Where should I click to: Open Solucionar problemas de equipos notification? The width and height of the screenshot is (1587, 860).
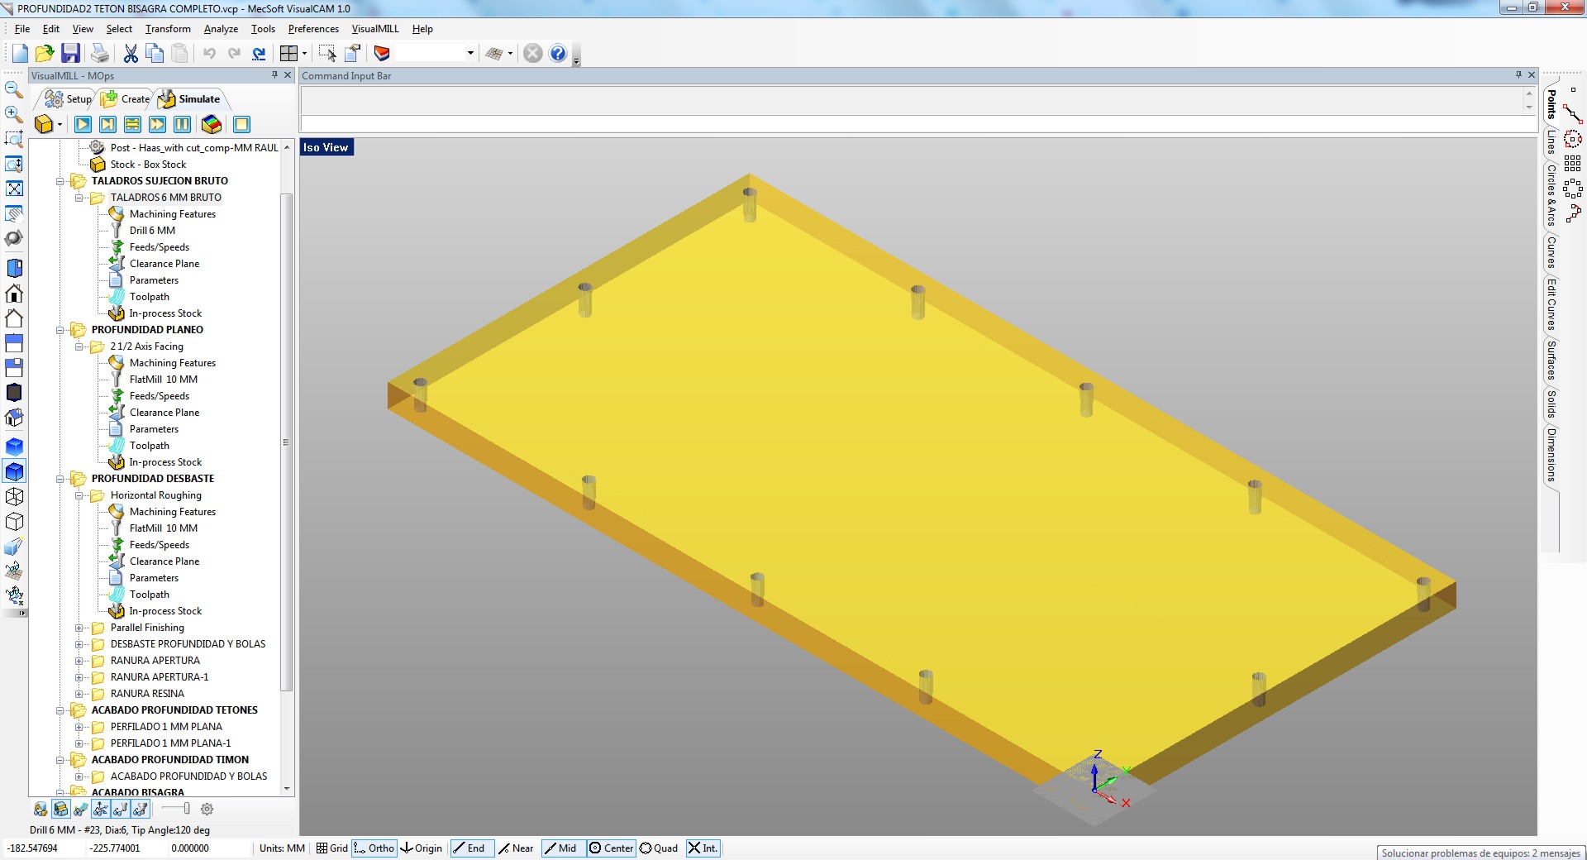(x=1480, y=853)
